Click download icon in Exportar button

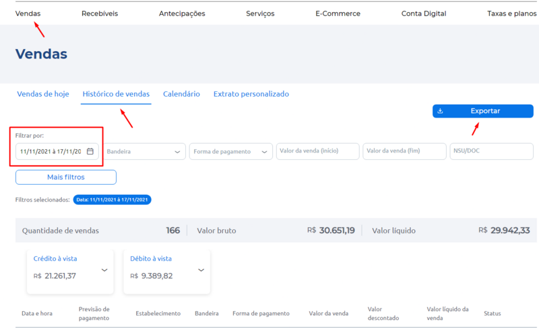[440, 111]
